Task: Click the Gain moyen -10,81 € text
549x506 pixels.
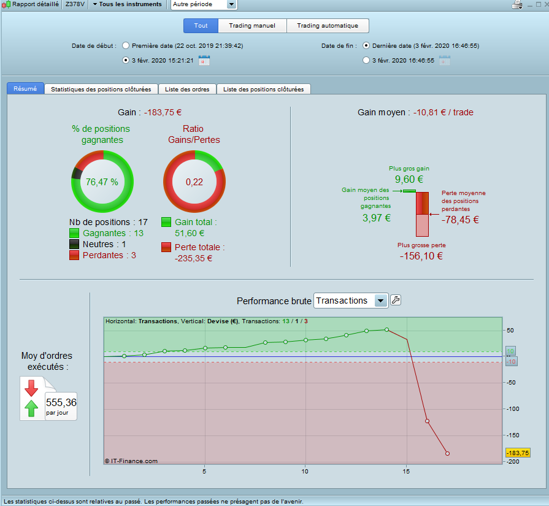Action: coord(415,112)
